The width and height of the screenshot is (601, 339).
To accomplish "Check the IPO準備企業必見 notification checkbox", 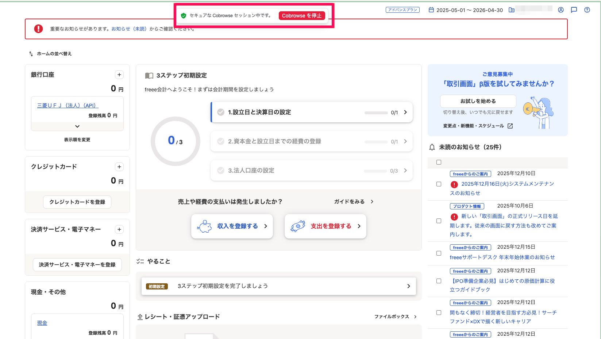I will [x=439, y=281].
